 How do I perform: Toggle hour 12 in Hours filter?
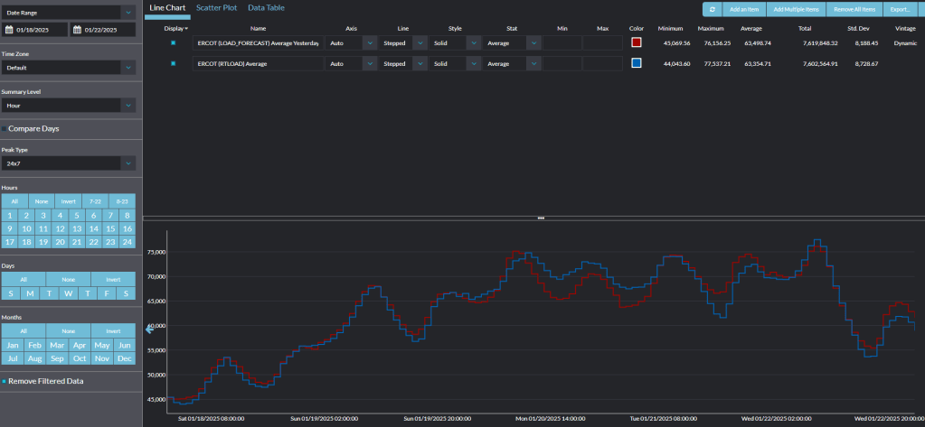tap(60, 228)
